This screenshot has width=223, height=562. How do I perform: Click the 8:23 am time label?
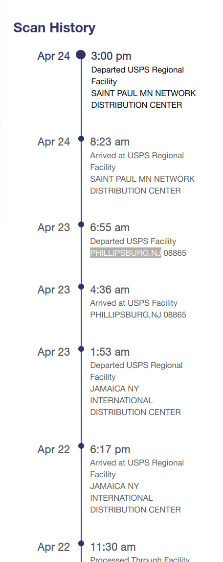click(110, 142)
